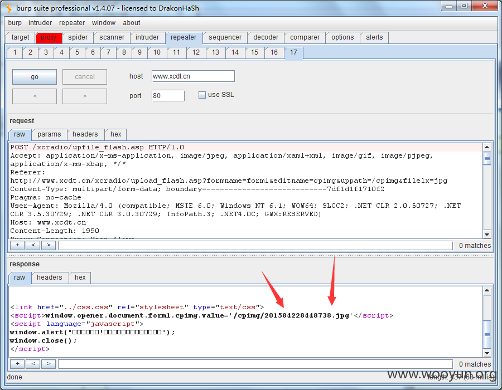
Task: Edit the port field showing 80
Action: point(168,96)
